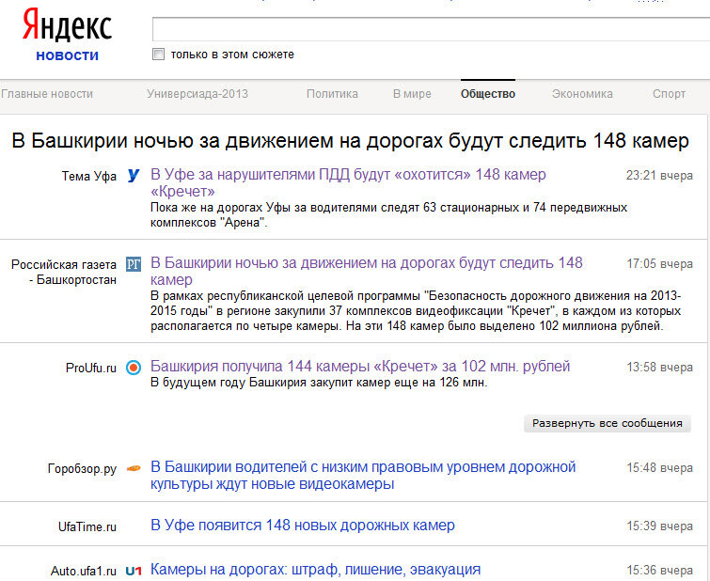
Task: Click the Auto.ufa1.ru source name
Action: coord(84,571)
